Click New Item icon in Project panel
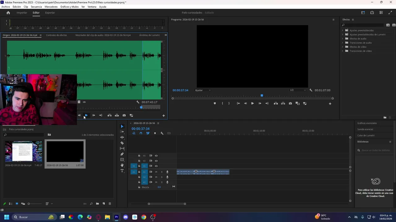Image resolution: width=396 pixels, height=222 pixels. click(x=104, y=203)
